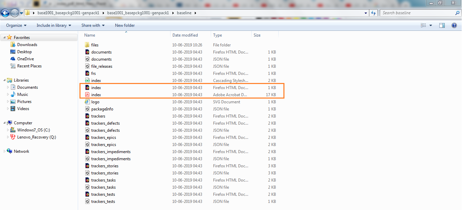Viewport: 462px width, 210px height.
Task: Select the trackers_impediments JSON file icon
Action: pos(87,159)
